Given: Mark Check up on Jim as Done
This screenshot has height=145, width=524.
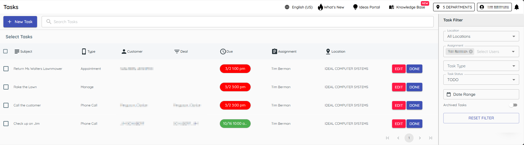Looking at the screenshot, I should point(414,124).
